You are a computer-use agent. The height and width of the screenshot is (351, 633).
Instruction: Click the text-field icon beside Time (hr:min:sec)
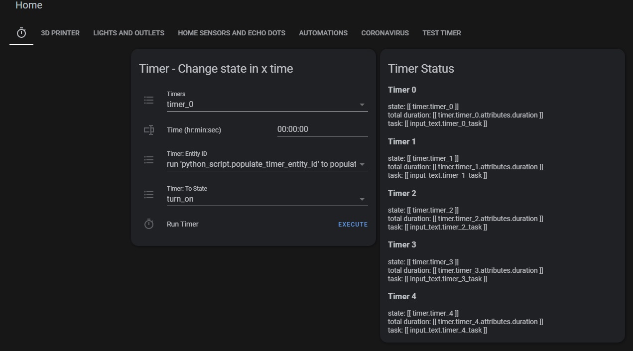coord(149,130)
